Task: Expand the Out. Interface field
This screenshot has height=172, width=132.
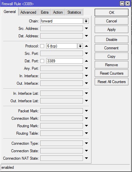Action: (x=86, y=83)
